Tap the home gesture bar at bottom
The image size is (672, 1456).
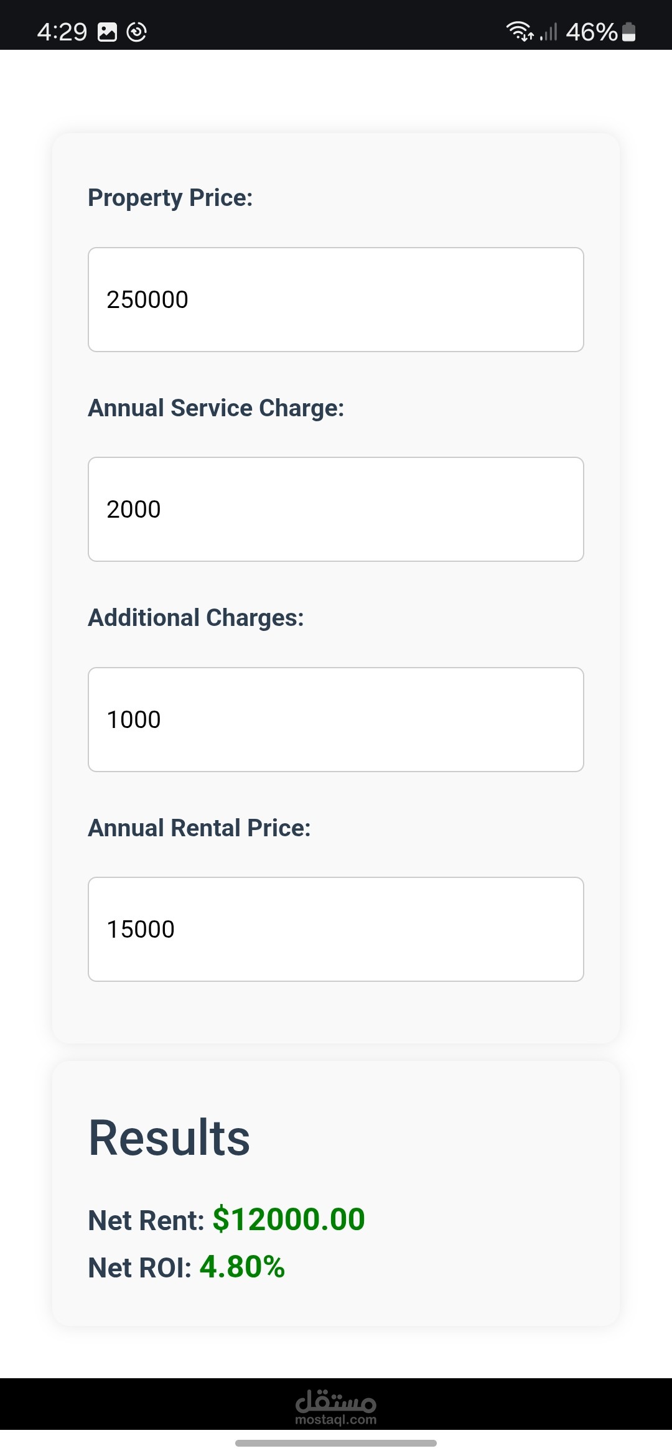tap(336, 1443)
